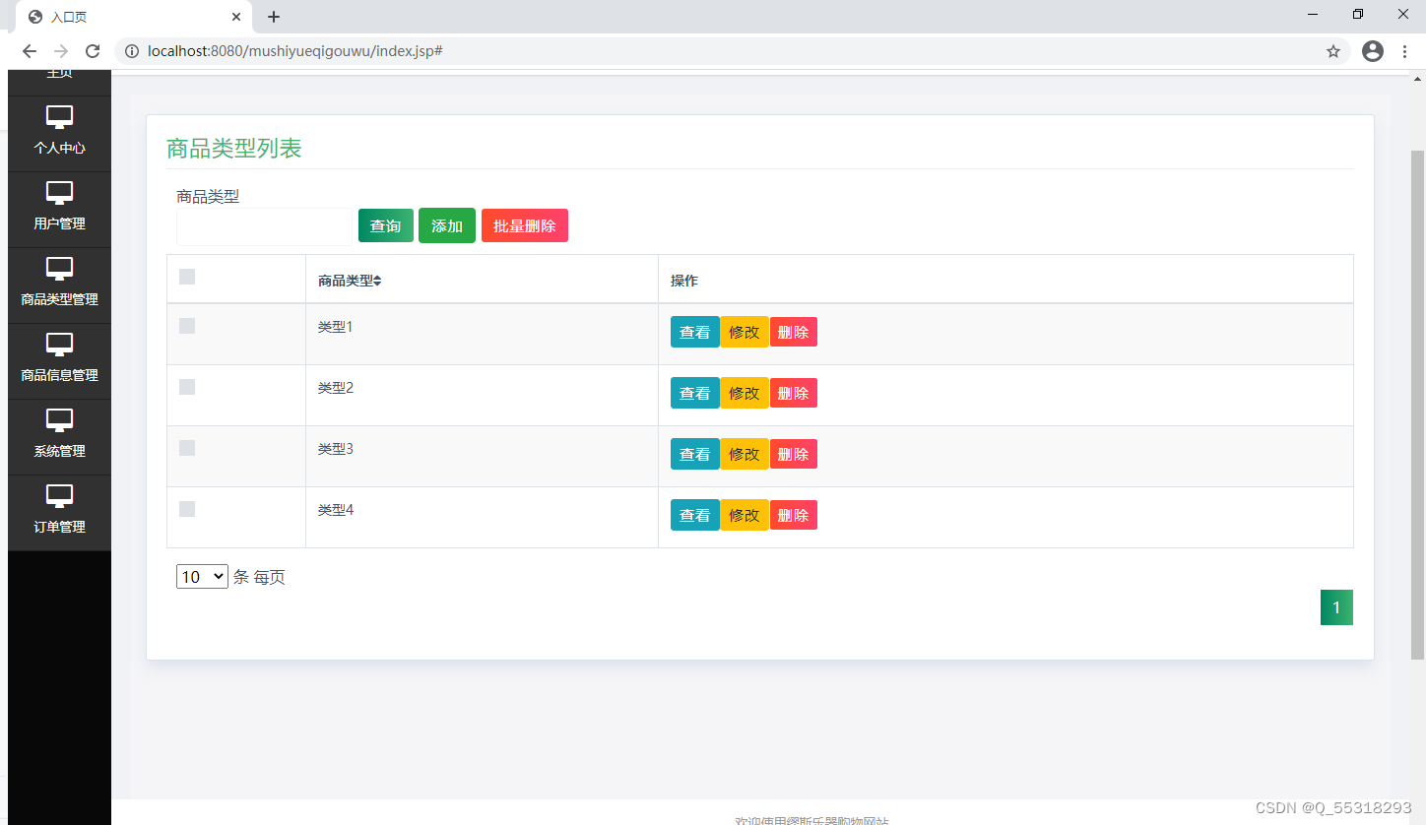Open 商品类型管理 monitor icon in sidebar
Viewport: 1426px width, 825px height.
point(59,269)
